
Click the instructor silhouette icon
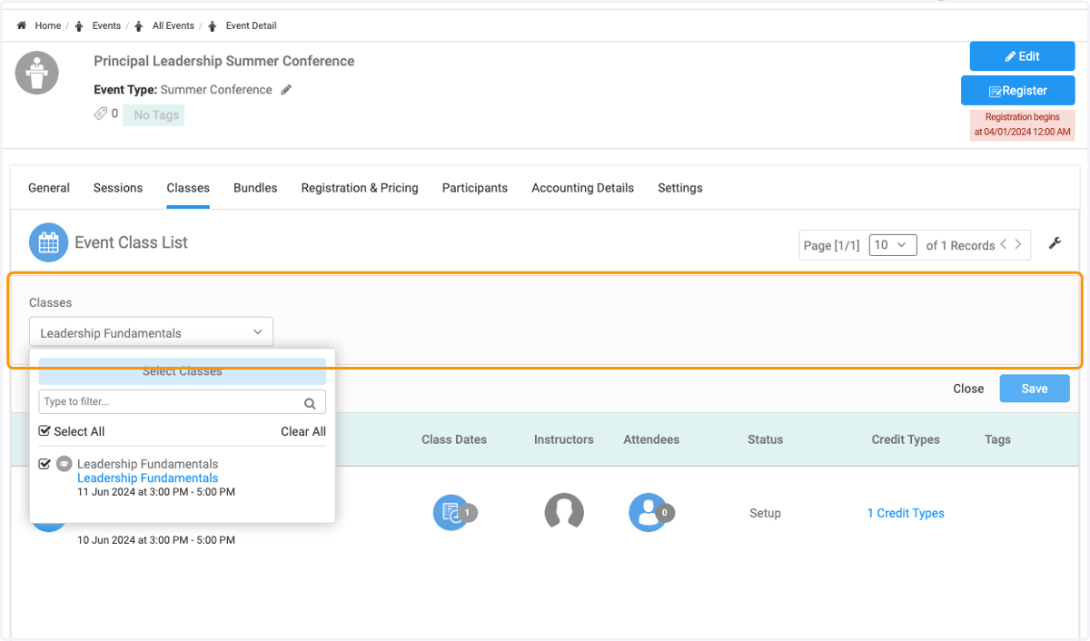(x=564, y=512)
